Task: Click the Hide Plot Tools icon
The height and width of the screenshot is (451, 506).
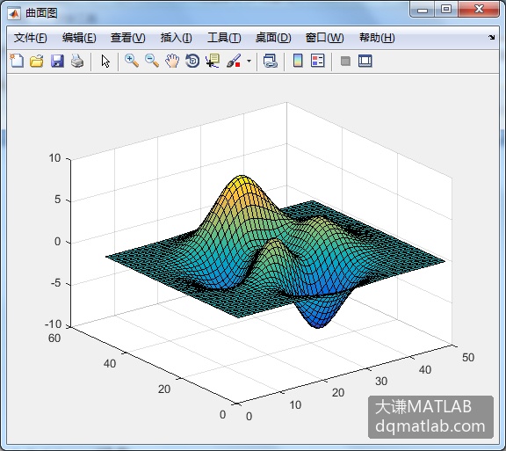Action: pos(345,61)
